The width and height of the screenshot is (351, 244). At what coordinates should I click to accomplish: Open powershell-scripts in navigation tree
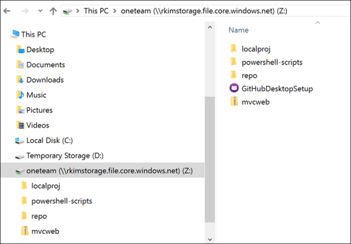[62, 201]
